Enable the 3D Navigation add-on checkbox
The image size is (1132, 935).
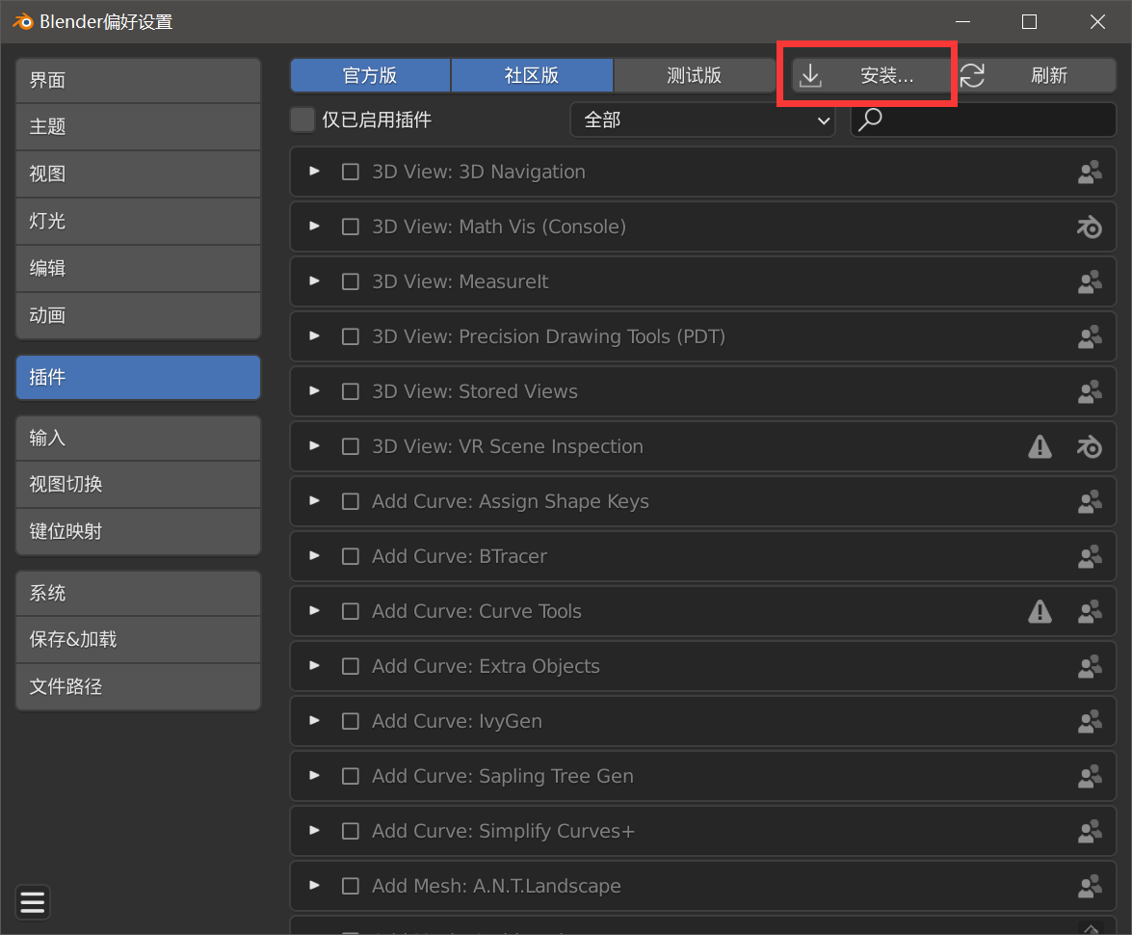click(350, 172)
